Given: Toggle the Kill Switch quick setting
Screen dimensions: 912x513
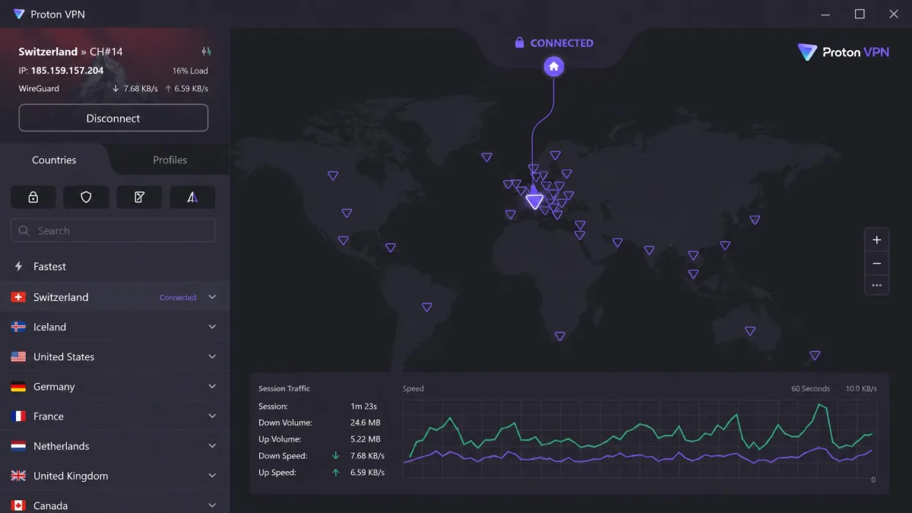Looking at the screenshot, I should 139,197.
